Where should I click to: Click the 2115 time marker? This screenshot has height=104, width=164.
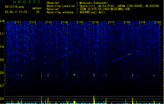[80, 22]
